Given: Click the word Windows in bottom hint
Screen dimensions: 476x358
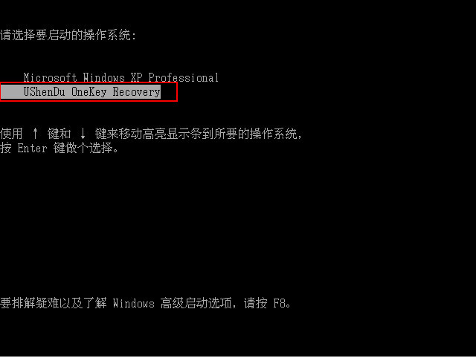Looking at the screenshot, I should click(x=134, y=303).
